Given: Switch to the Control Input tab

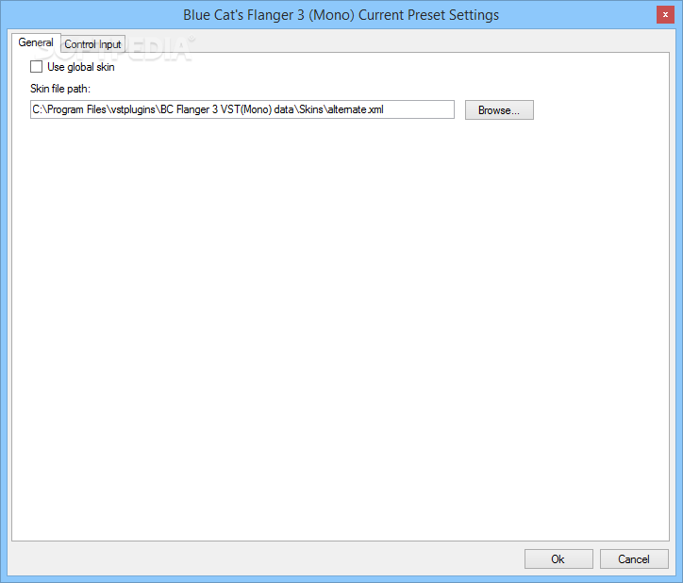Looking at the screenshot, I should click(x=92, y=44).
